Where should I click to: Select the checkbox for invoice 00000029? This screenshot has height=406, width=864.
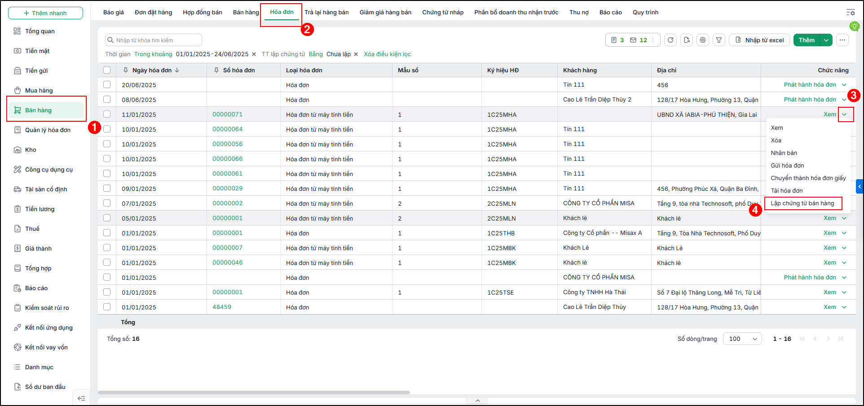click(107, 188)
